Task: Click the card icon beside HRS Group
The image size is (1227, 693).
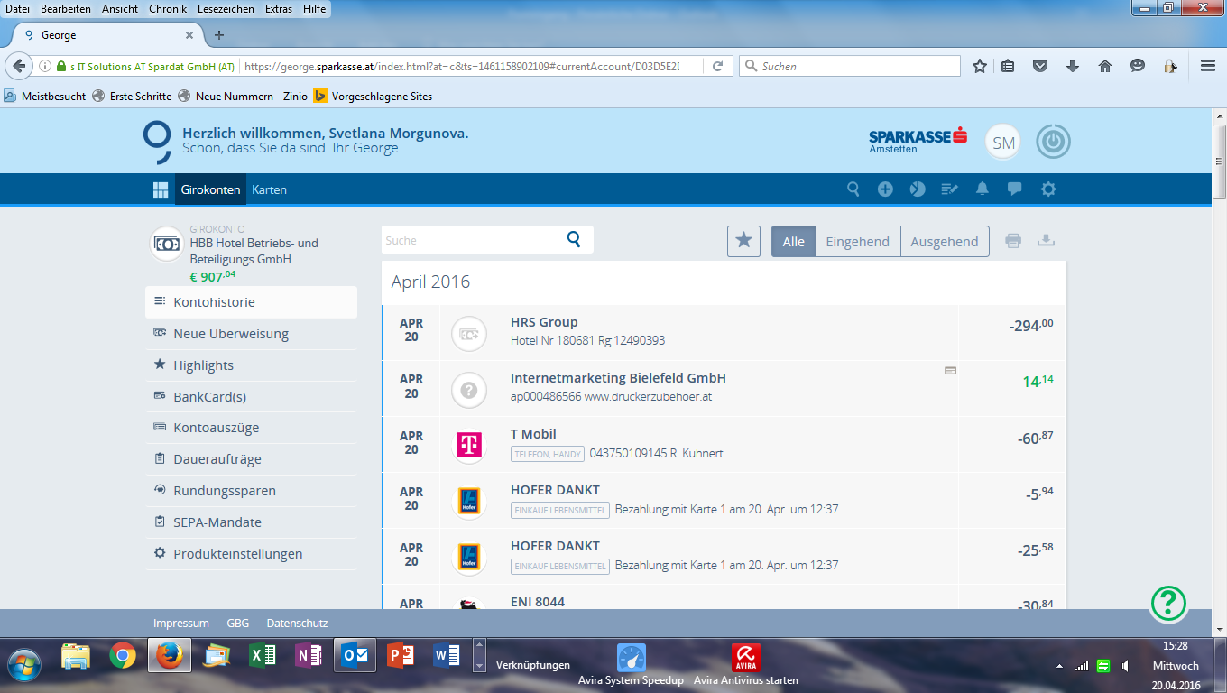Action: point(468,333)
